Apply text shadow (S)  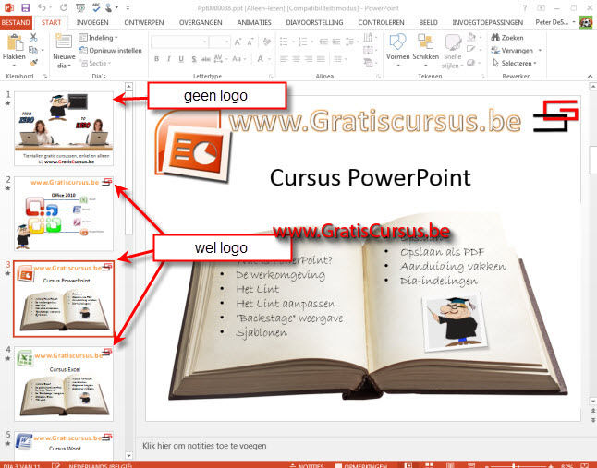tap(194, 59)
